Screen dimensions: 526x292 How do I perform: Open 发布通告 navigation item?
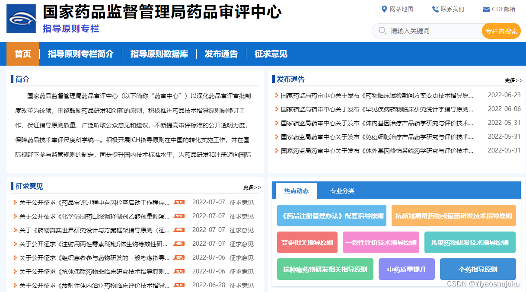tap(221, 54)
